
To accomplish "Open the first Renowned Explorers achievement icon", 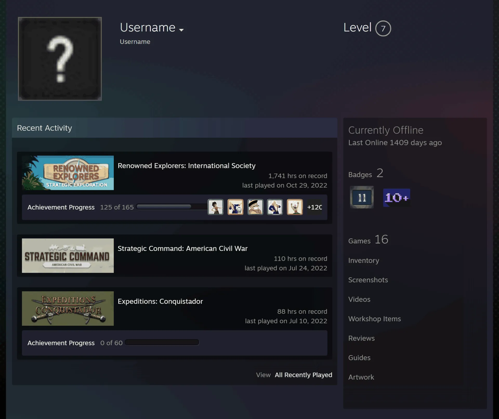I will (215, 207).
